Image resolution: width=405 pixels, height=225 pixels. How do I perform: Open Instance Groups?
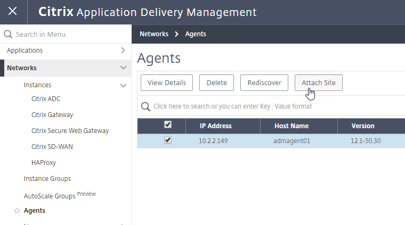(47, 179)
